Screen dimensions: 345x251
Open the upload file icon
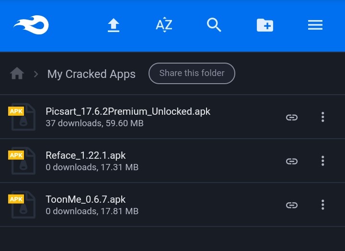(x=114, y=25)
